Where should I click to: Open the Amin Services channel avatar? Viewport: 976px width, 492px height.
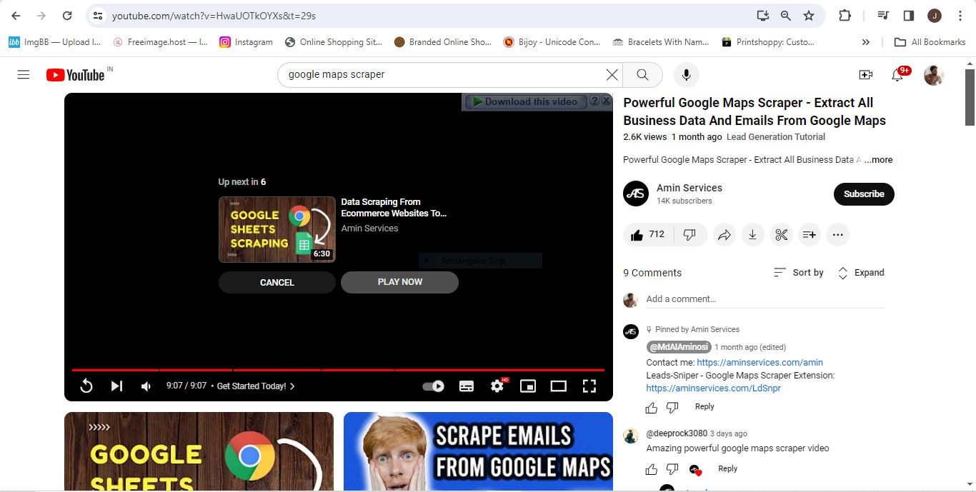(x=636, y=194)
